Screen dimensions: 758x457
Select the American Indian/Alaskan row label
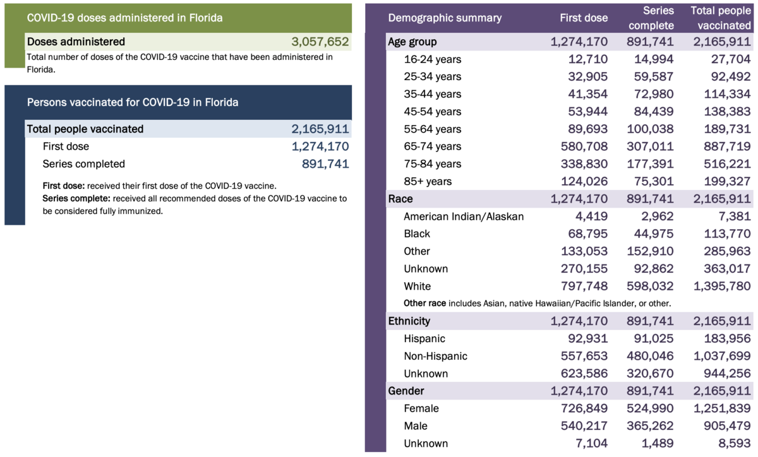[464, 217]
